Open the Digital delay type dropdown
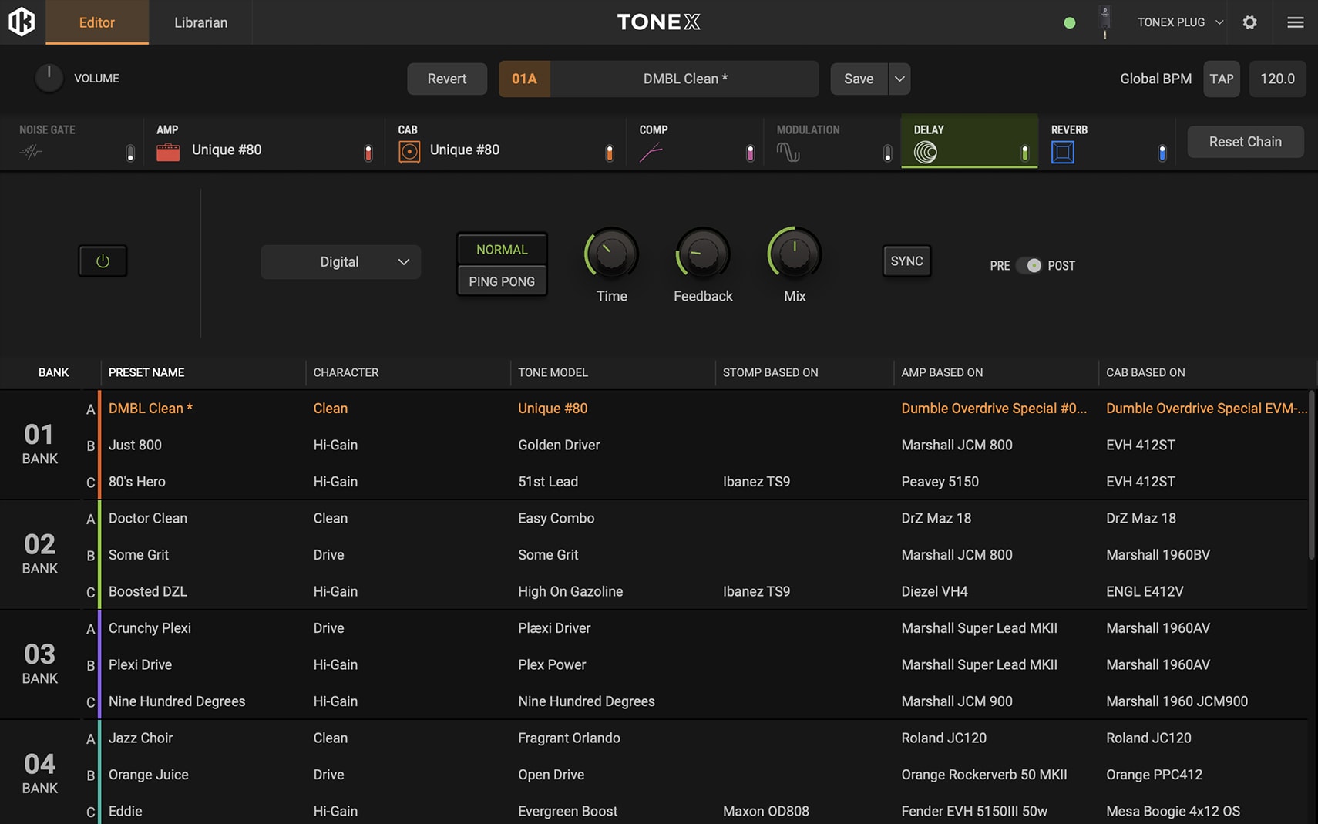This screenshot has height=824, width=1318. (341, 262)
